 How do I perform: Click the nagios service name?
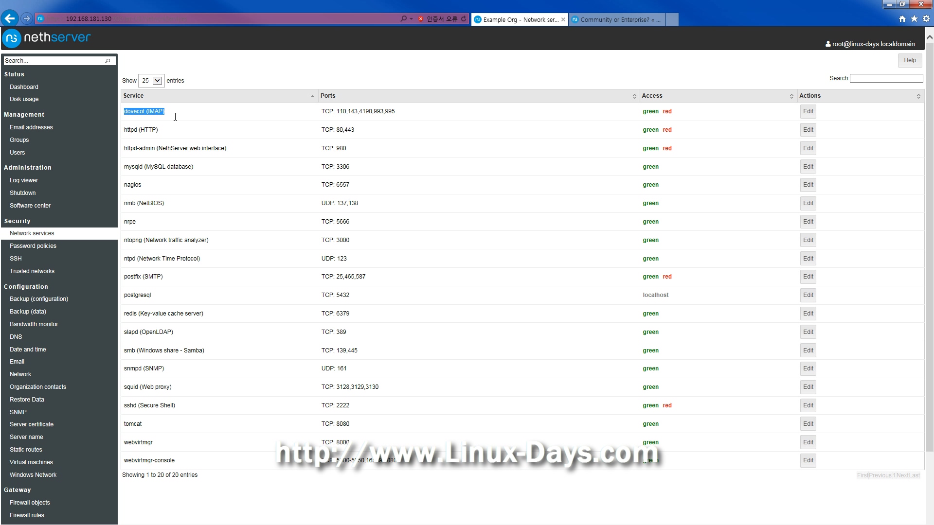(x=132, y=185)
